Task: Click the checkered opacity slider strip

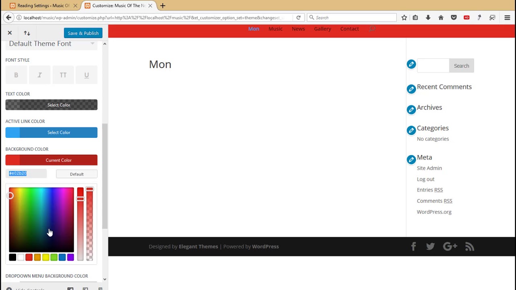Action: (89, 224)
